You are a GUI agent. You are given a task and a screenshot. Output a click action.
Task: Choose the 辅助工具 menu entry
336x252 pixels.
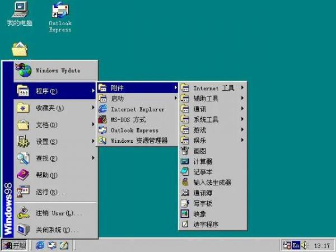coord(213,99)
